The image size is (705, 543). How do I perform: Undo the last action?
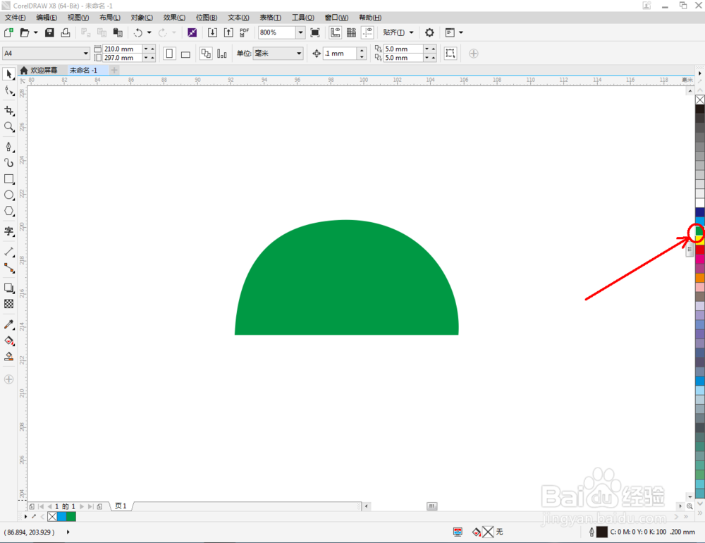pyautogui.click(x=138, y=32)
